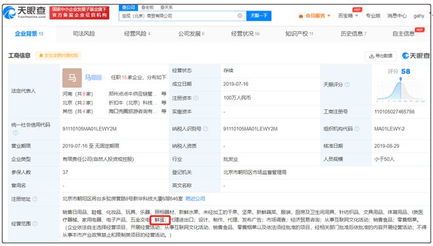This screenshot has height=246, width=433.
Task: Click the info icon beside 注册地址
Action: coord(35,199)
